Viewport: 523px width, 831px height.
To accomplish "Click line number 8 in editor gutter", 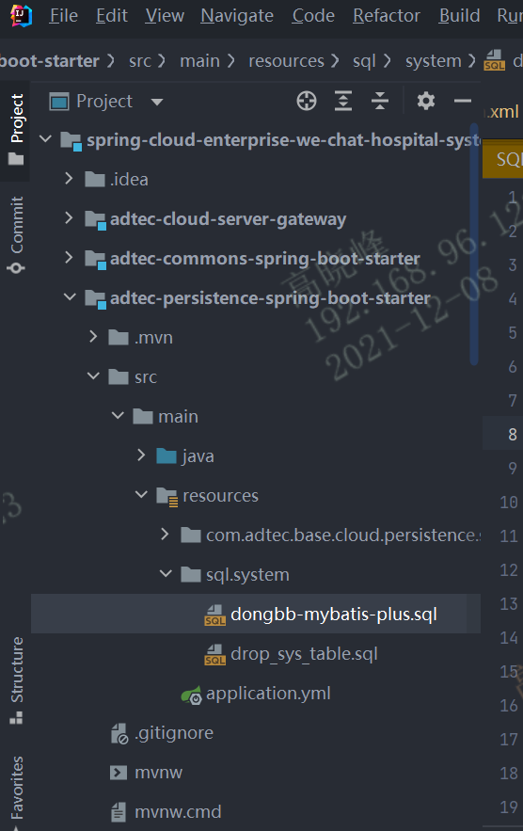I will 513,434.
